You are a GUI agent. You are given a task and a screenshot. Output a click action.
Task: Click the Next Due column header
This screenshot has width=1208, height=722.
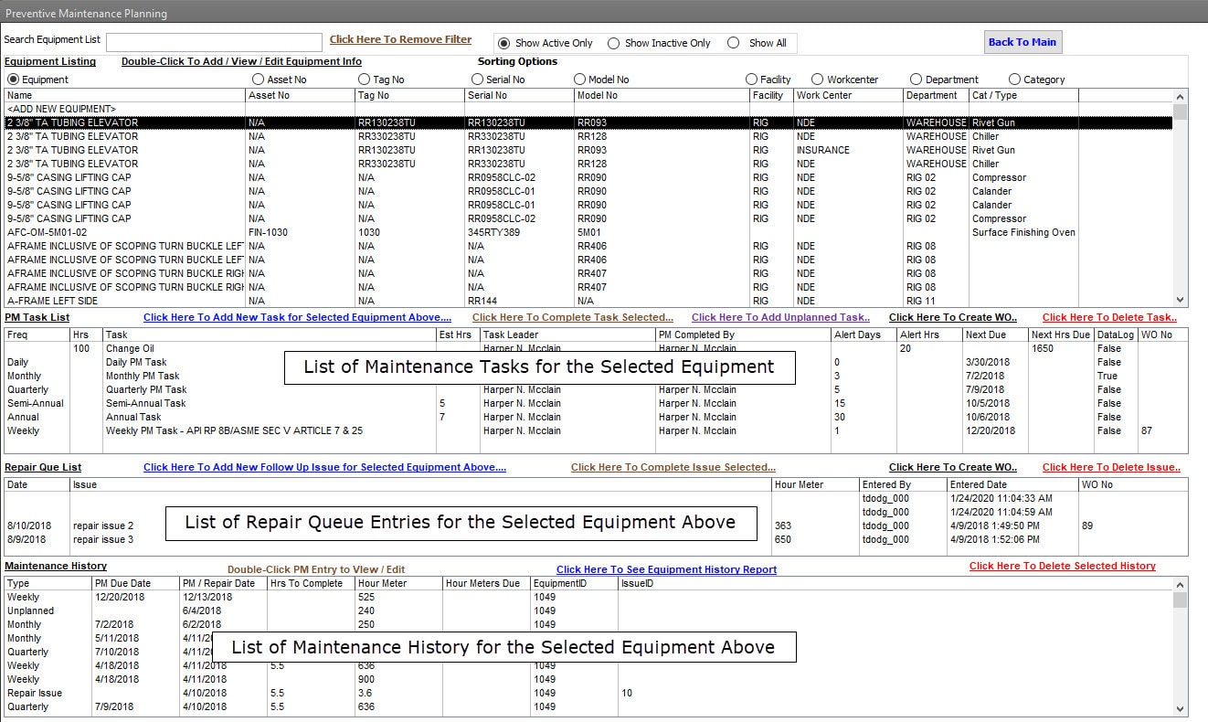pos(995,334)
